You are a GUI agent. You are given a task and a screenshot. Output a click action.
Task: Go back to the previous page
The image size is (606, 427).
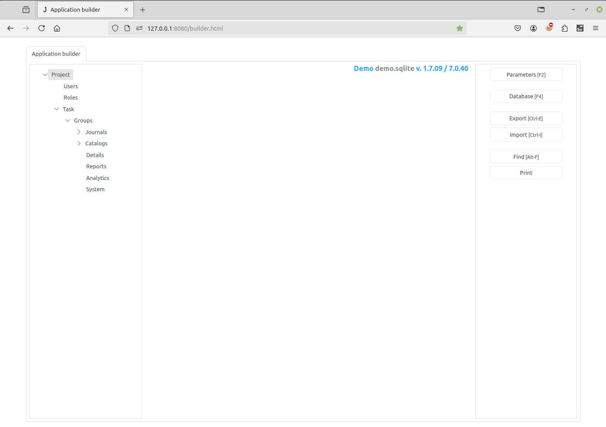(x=10, y=28)
